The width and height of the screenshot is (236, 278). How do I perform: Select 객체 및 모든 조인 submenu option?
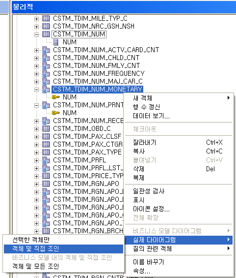coord(63,266)
